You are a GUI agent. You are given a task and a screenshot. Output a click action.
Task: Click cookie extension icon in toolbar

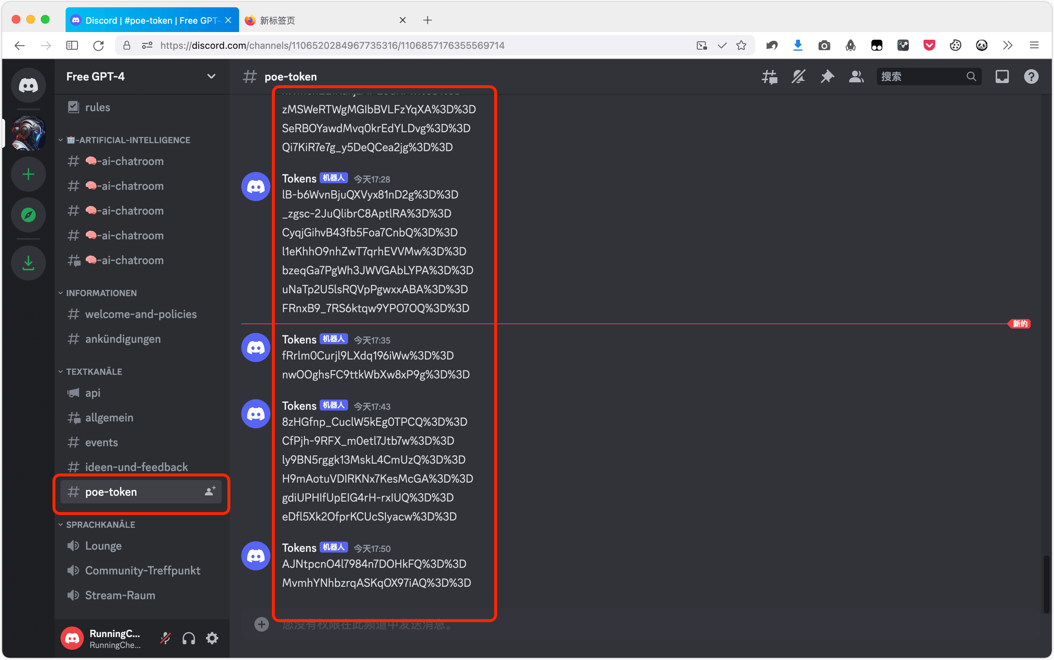[955, 46]
